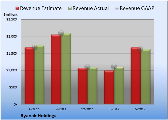Click the red estimate bar for 3-2012
Viewport: 168px width, 120px height.
click(109, 87)
